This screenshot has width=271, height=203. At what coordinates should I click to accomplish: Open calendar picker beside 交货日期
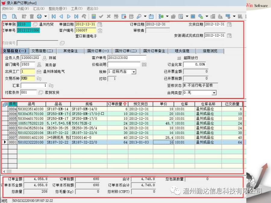click(x=229, y=24)
